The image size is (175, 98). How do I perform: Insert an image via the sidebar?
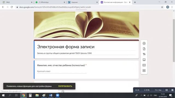pyautogui.click(x=144, y=60)
